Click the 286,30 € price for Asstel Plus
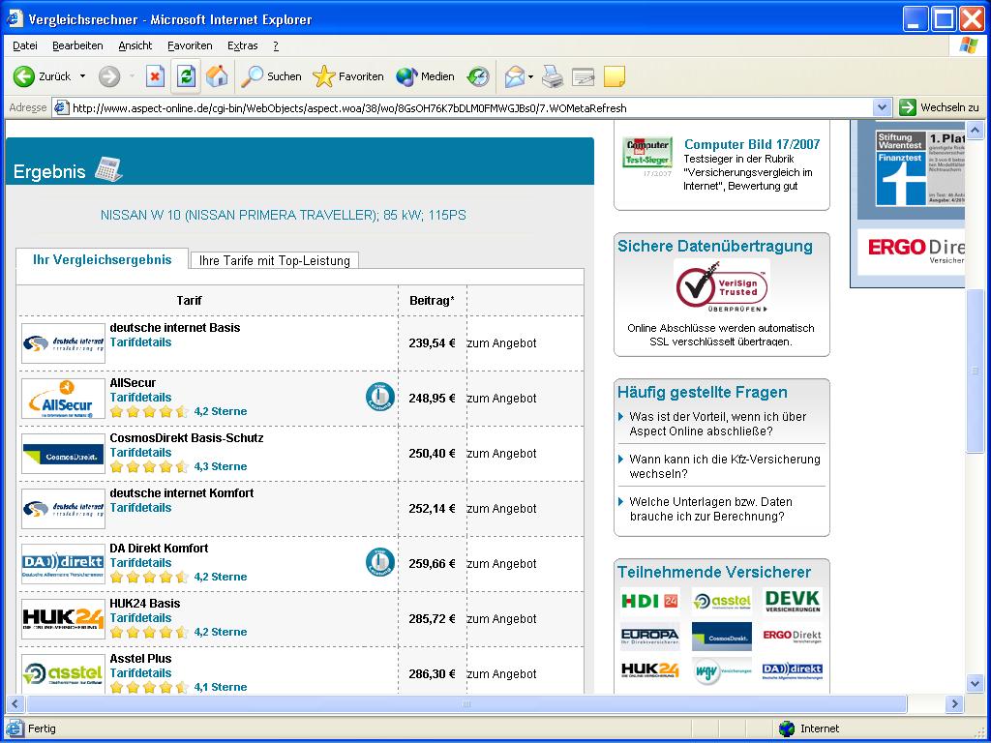This screenshot has height=743, width=991. (x=433, y=674)
